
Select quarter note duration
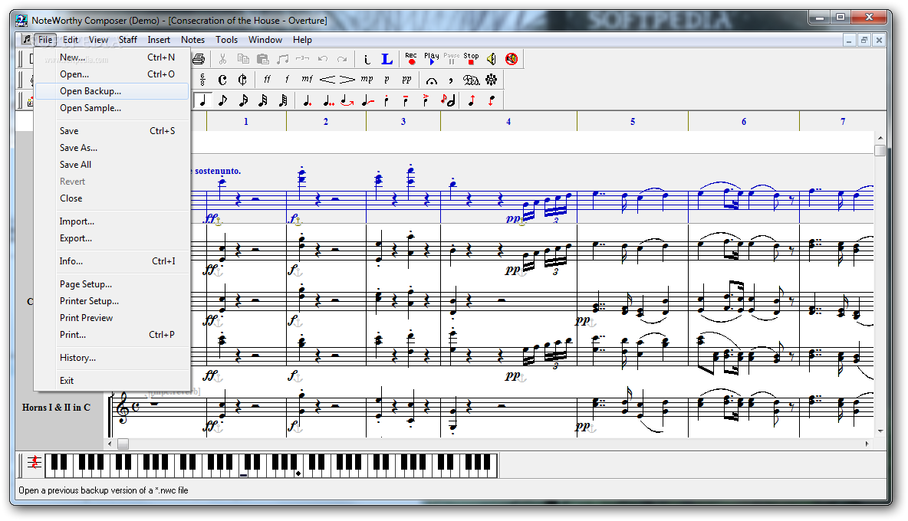tap(202, 100)
